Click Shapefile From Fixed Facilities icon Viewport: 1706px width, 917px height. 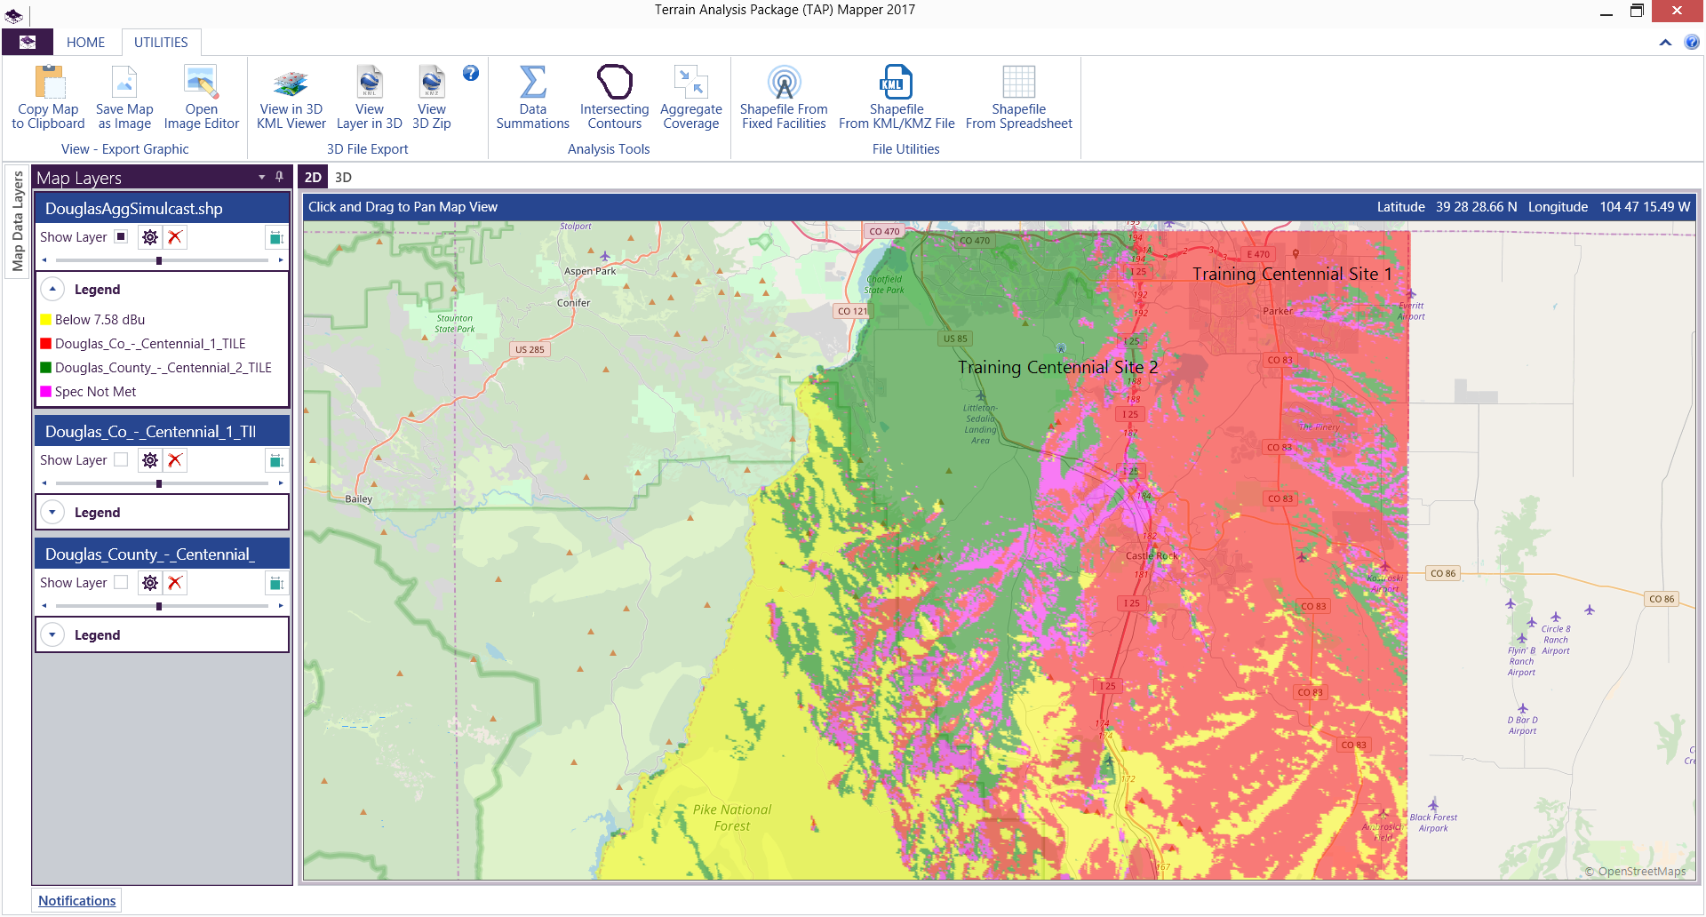(x=784, y=83)
